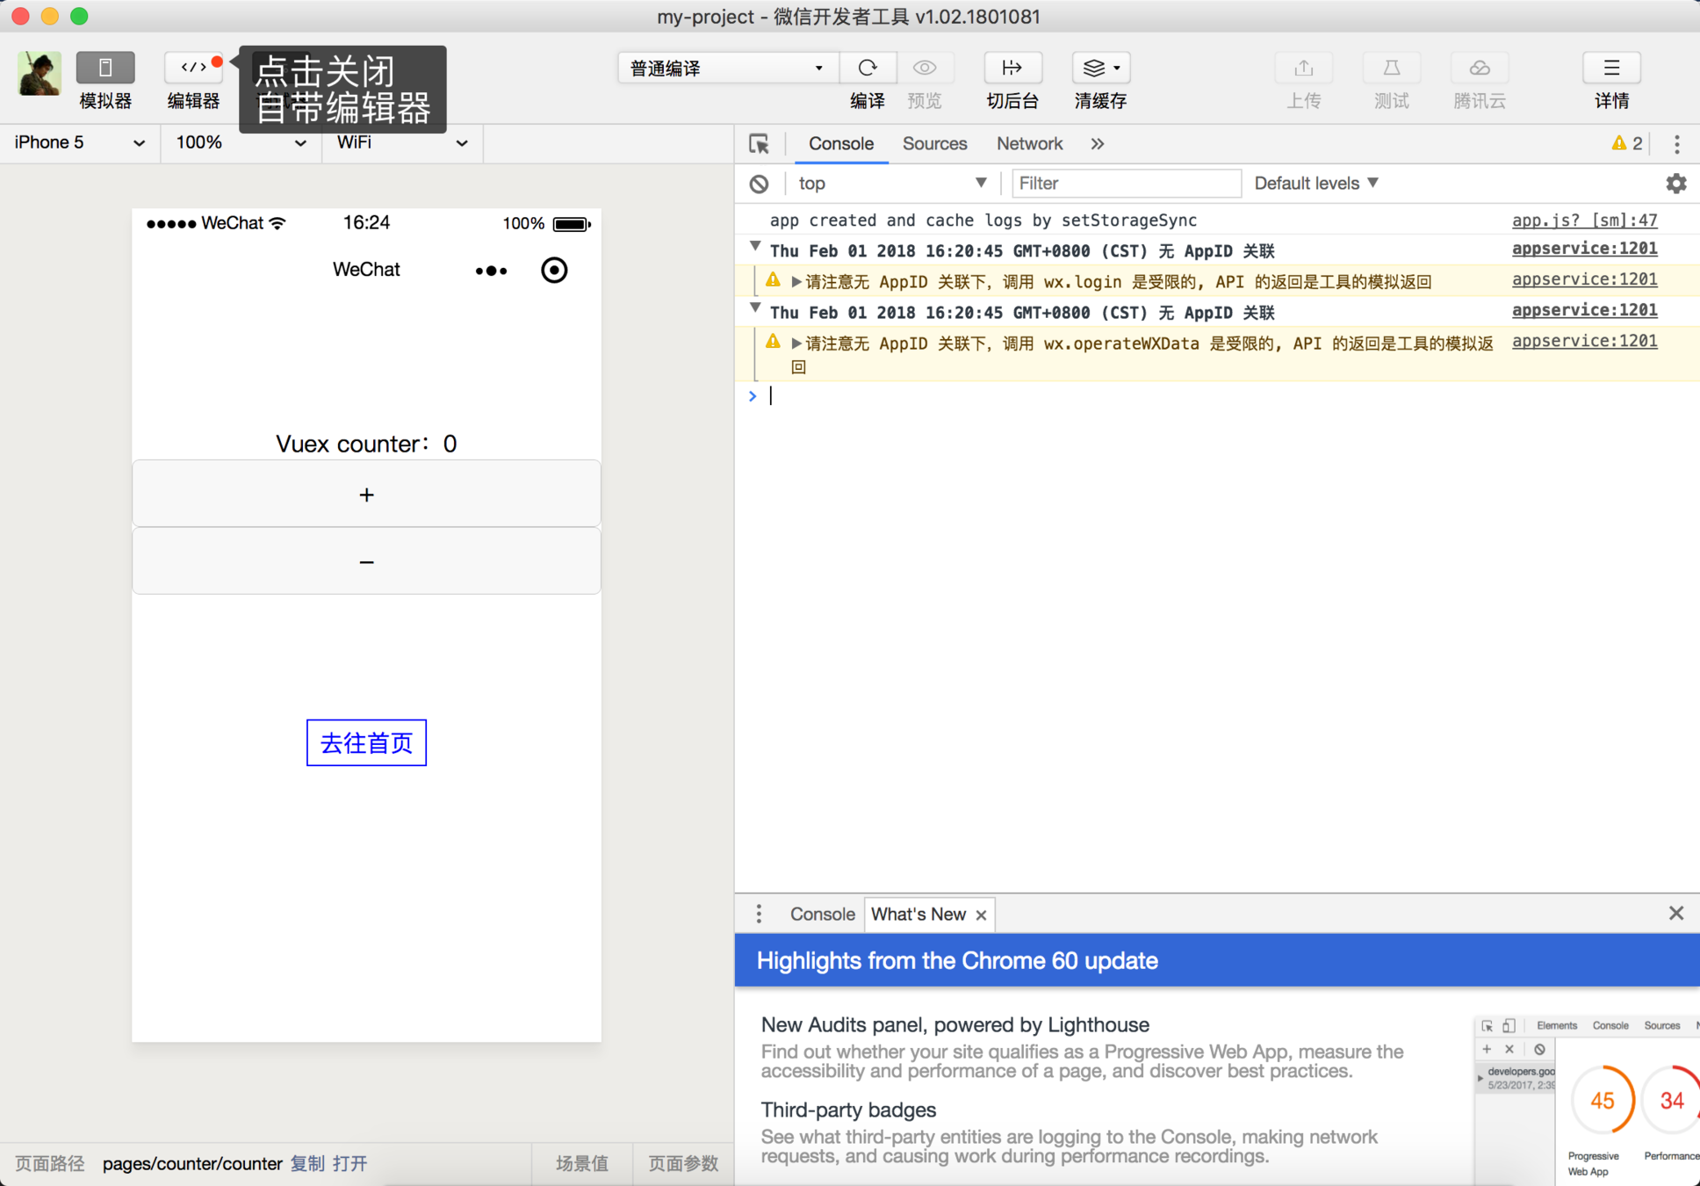The height and width of the screenshot is (1186, 1700).
Task: Click the preview (预览) eye icon
Action: [924, 68]
